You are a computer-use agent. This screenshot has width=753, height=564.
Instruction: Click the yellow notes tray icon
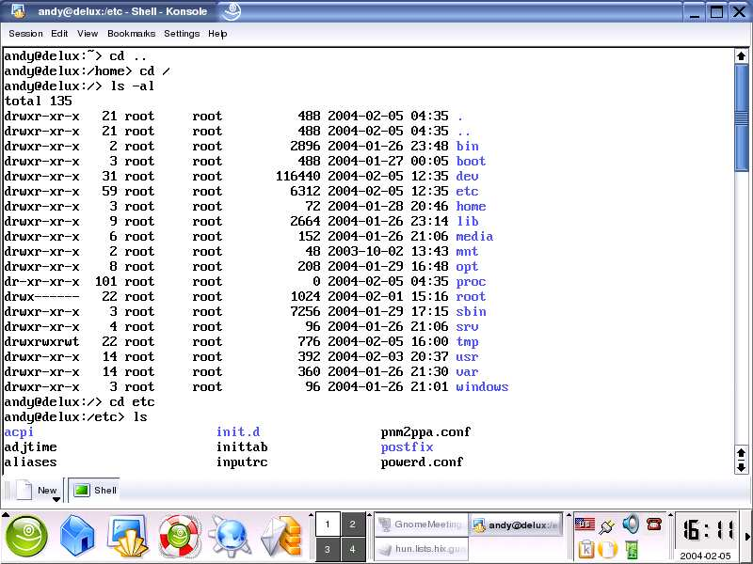click(x=607, y=549)
